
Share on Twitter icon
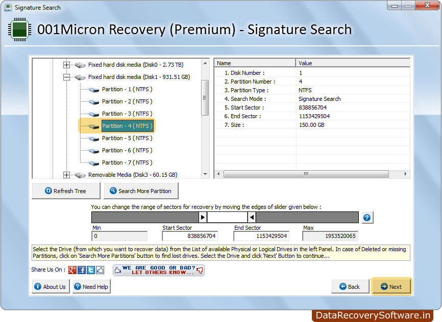tap(91, 270)
